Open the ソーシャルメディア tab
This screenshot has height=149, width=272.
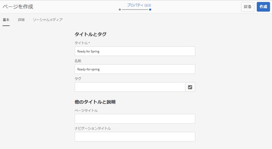[48, 20]
